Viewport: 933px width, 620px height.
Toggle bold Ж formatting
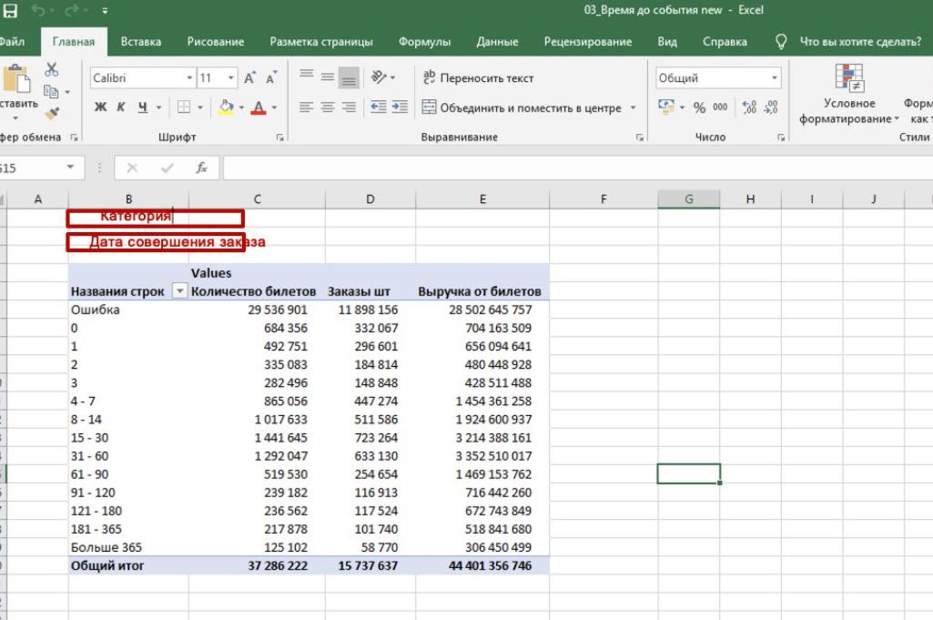tap(99, 107)
